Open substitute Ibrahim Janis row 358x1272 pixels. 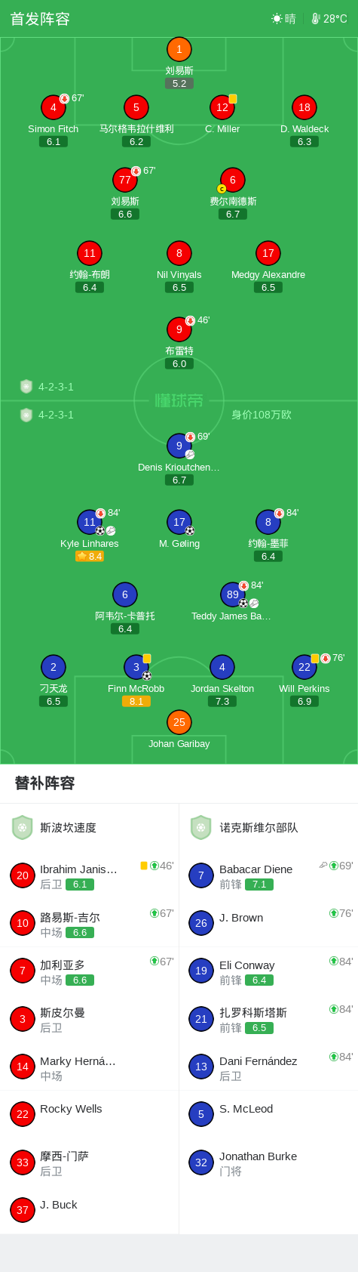coord(90,875)
